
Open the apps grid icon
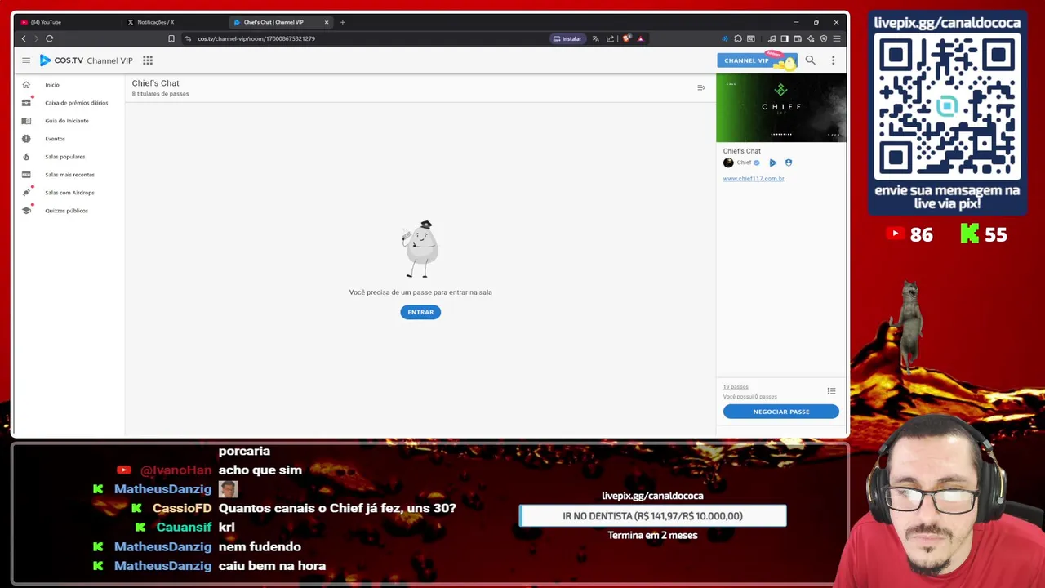148,60
